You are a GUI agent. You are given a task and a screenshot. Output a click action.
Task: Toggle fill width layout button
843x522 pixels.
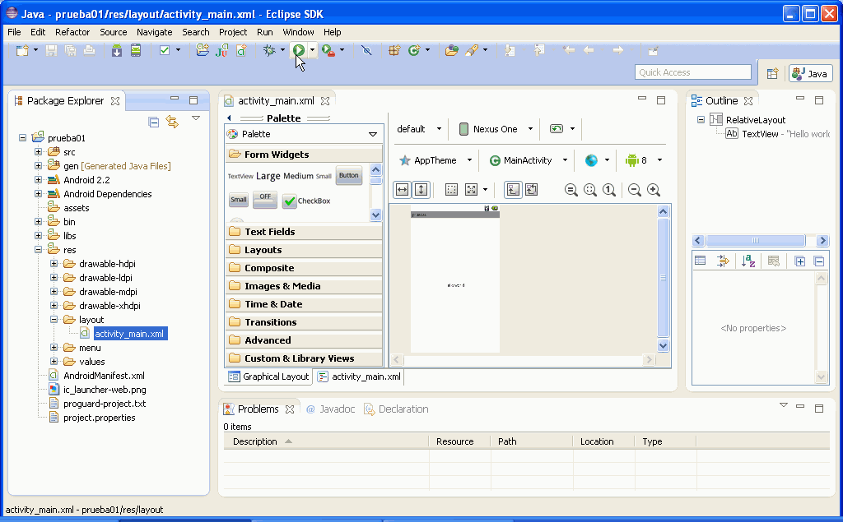coord(402,190)
